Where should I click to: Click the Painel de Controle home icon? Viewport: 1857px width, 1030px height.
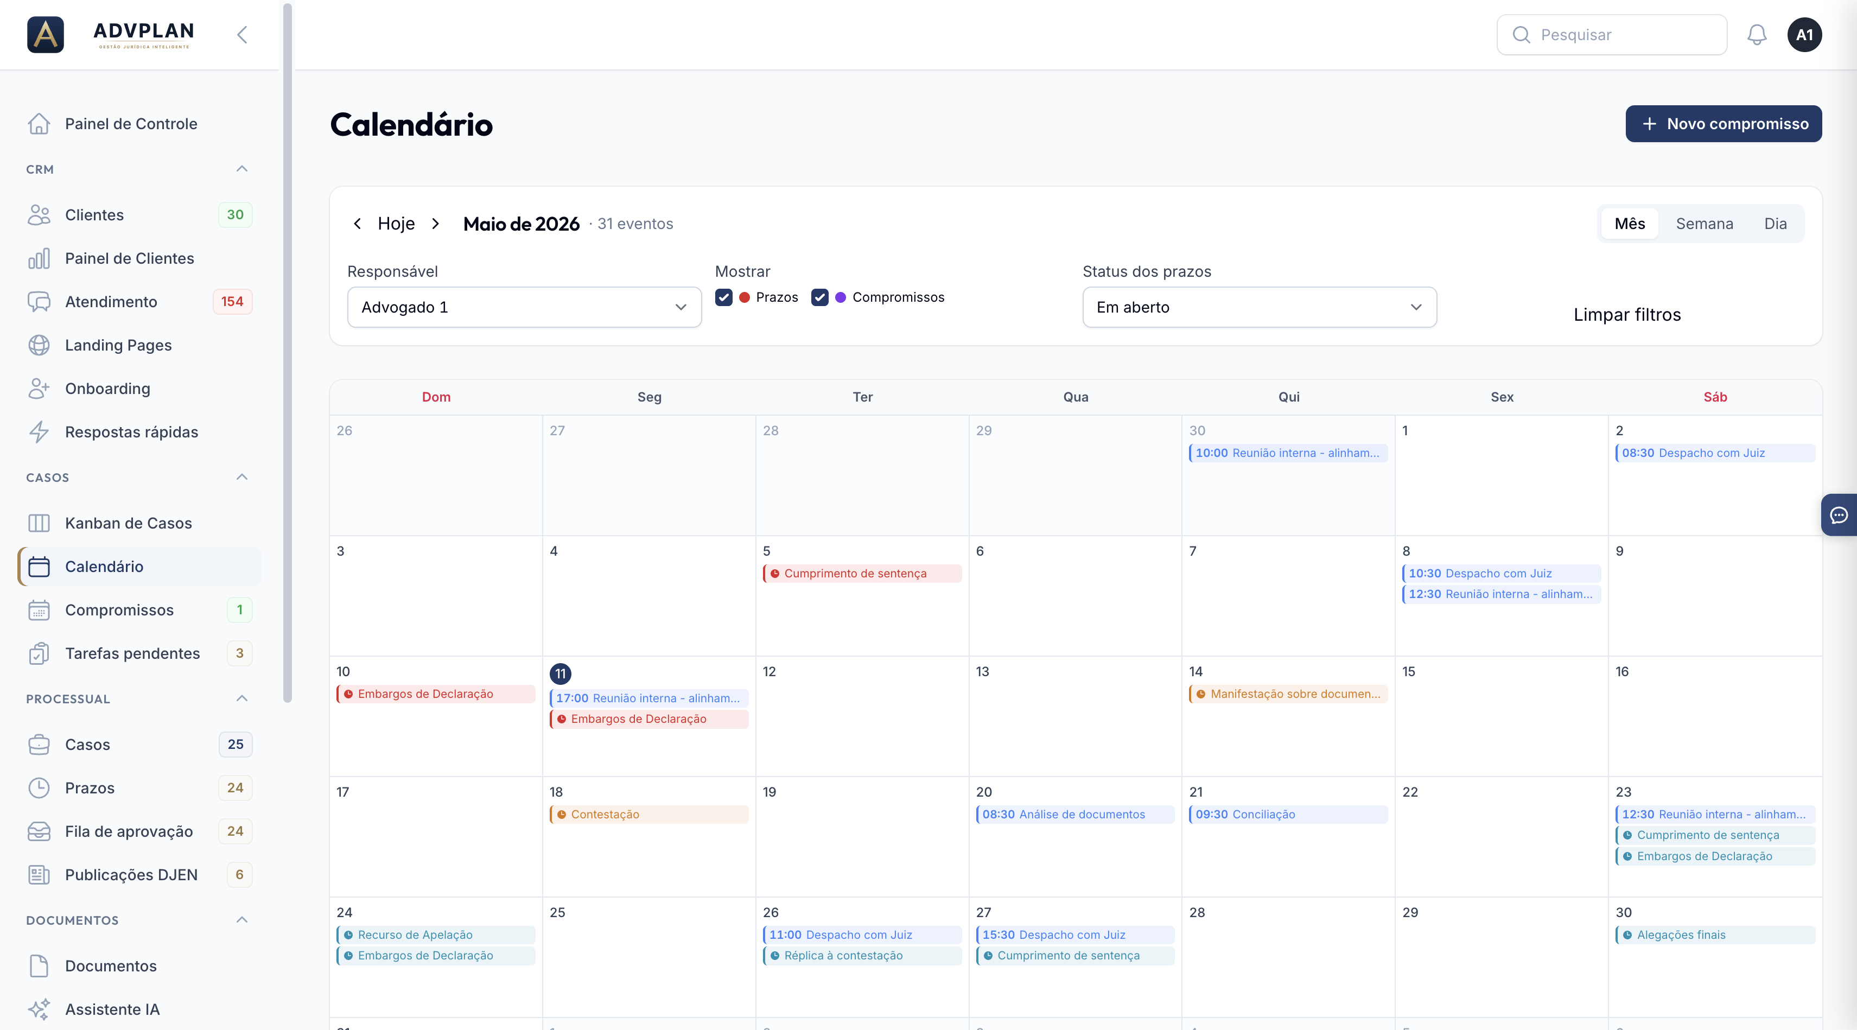click(39, 124)
